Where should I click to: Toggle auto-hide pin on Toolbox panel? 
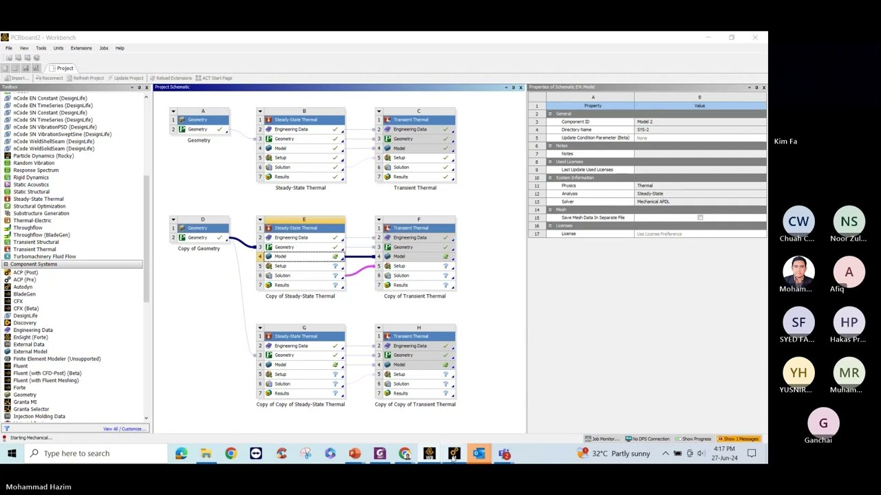click(x=139, y=87)
